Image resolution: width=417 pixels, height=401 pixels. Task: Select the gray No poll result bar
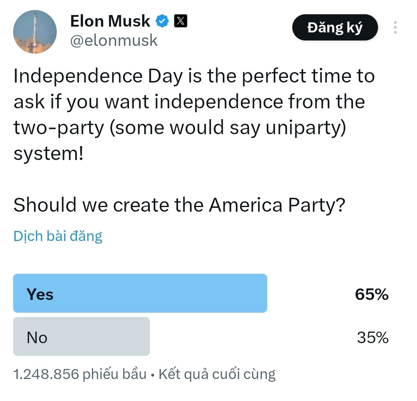click(x=81, y=336)
